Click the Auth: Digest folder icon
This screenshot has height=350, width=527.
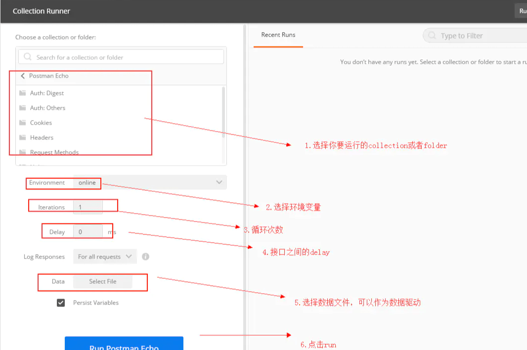(22, 93)
